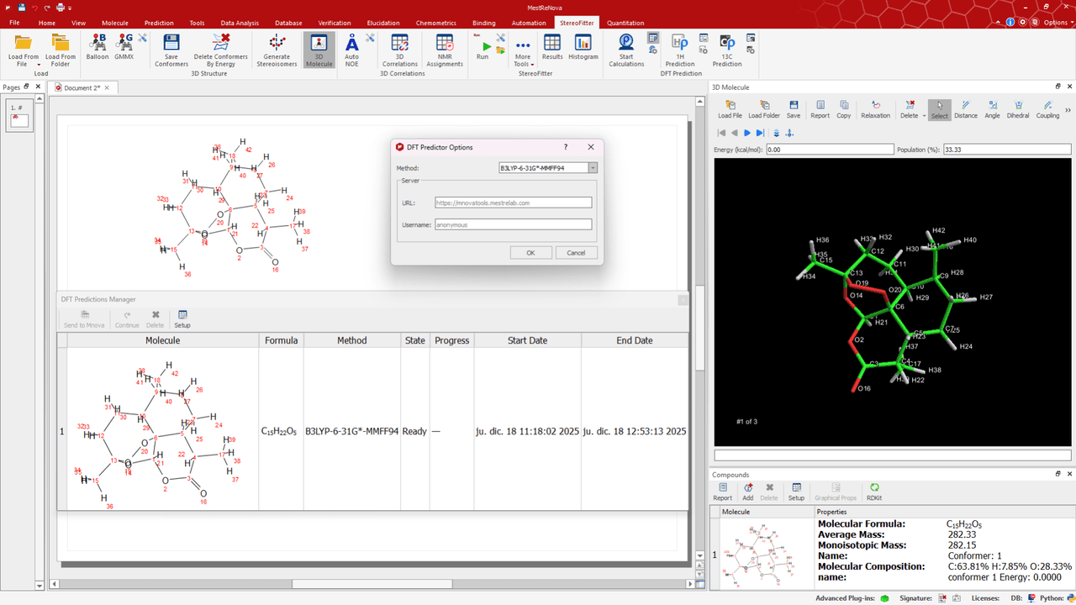Select the Dihedral measurement tool
Screen dimensions: 1076x605
[1018, 110]
